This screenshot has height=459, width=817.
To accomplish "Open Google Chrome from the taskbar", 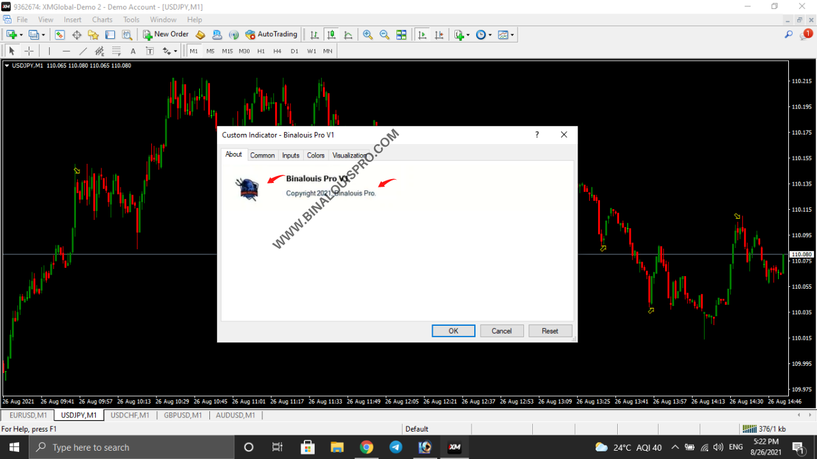I will pyautogui.click(x=366, y=447).
